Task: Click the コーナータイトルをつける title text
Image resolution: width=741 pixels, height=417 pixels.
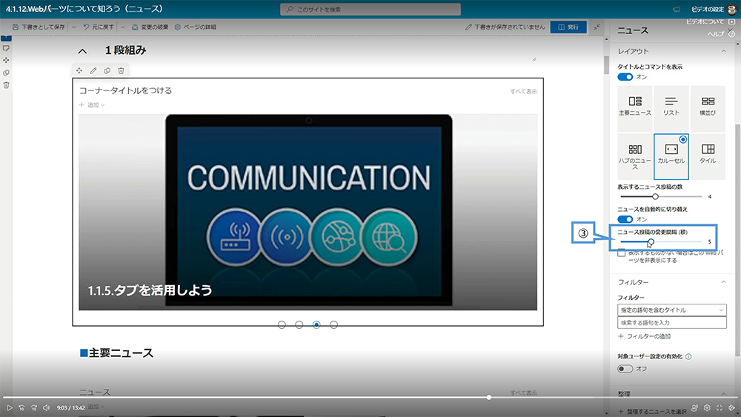Action: [x=126, y=90]
